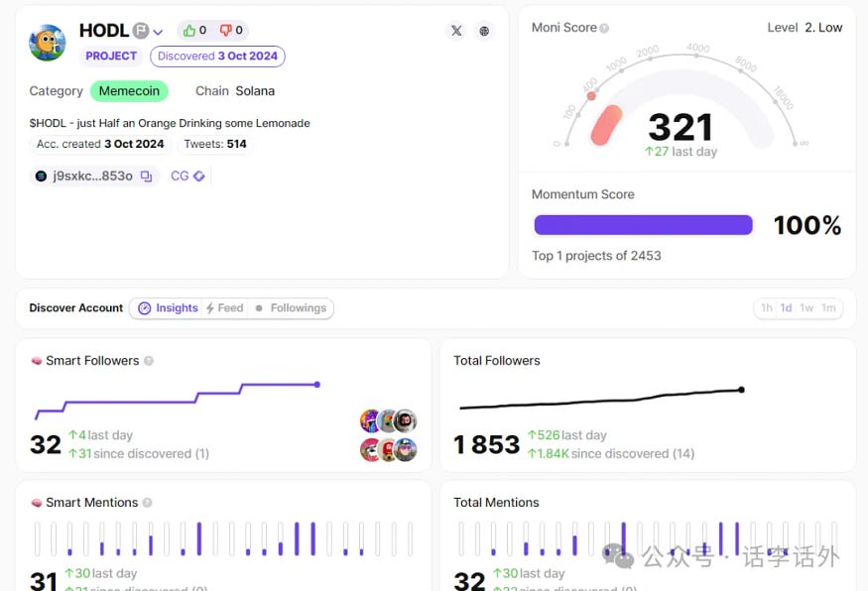The height and width of the screenshot is (591, 868).
Task: Switch to the Feed tab
Action: tap(225, 308)
